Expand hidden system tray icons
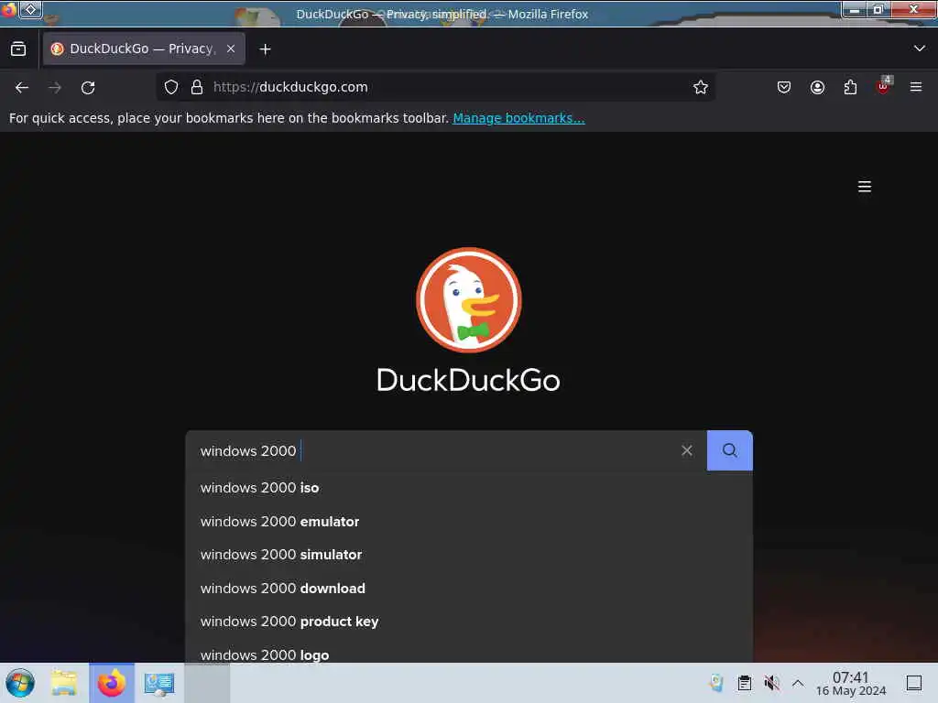The image size is (938, 703). pos(798,683)
